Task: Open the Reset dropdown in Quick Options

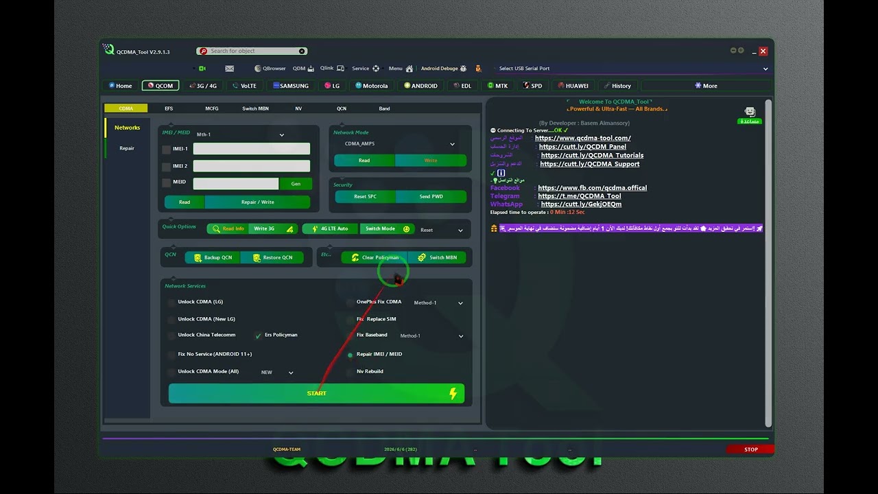Action: click(x=442, y=230)
